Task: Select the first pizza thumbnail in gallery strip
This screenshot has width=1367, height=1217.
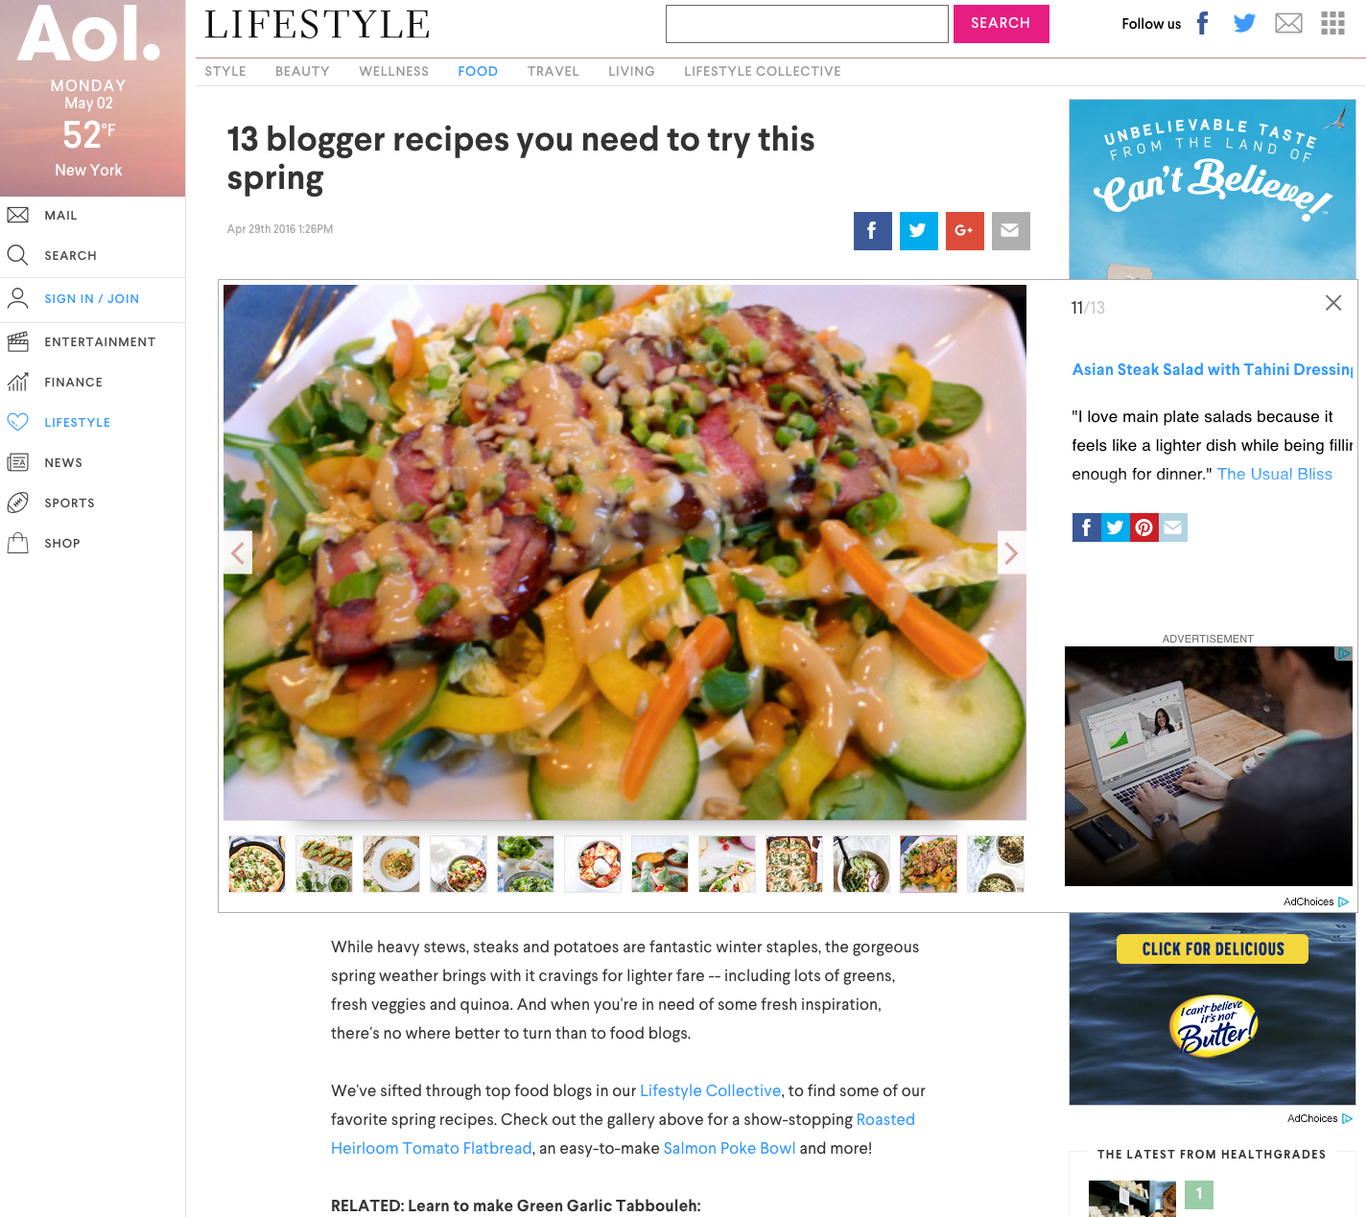Action: pyautogui.click(x=257, y=864)
